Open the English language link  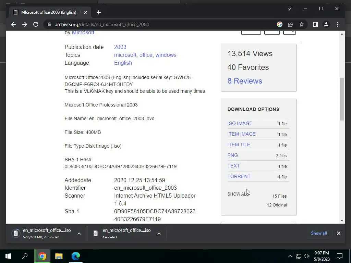click(x=123, y=63)
